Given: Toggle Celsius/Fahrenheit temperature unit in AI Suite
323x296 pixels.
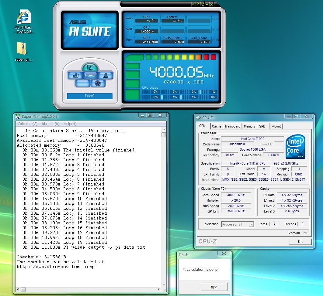Looking at the screenshot, I should pos(202,4).
